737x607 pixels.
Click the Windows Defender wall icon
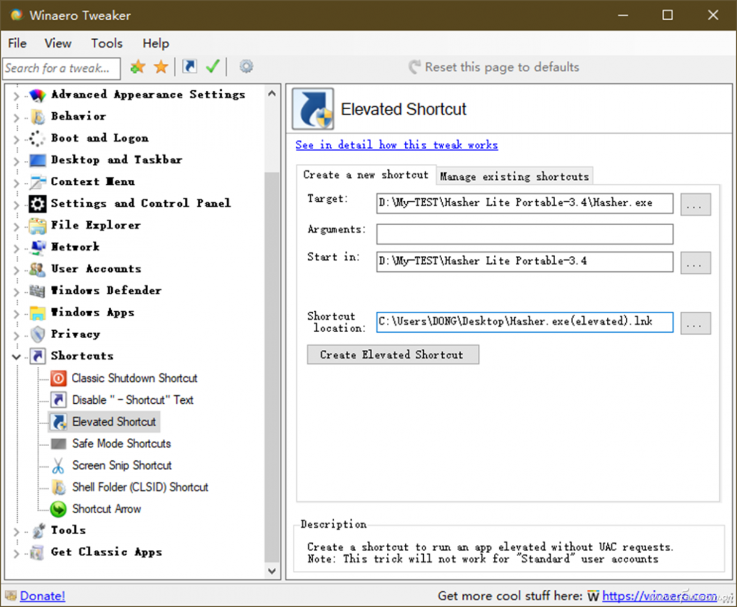(37, 291)
